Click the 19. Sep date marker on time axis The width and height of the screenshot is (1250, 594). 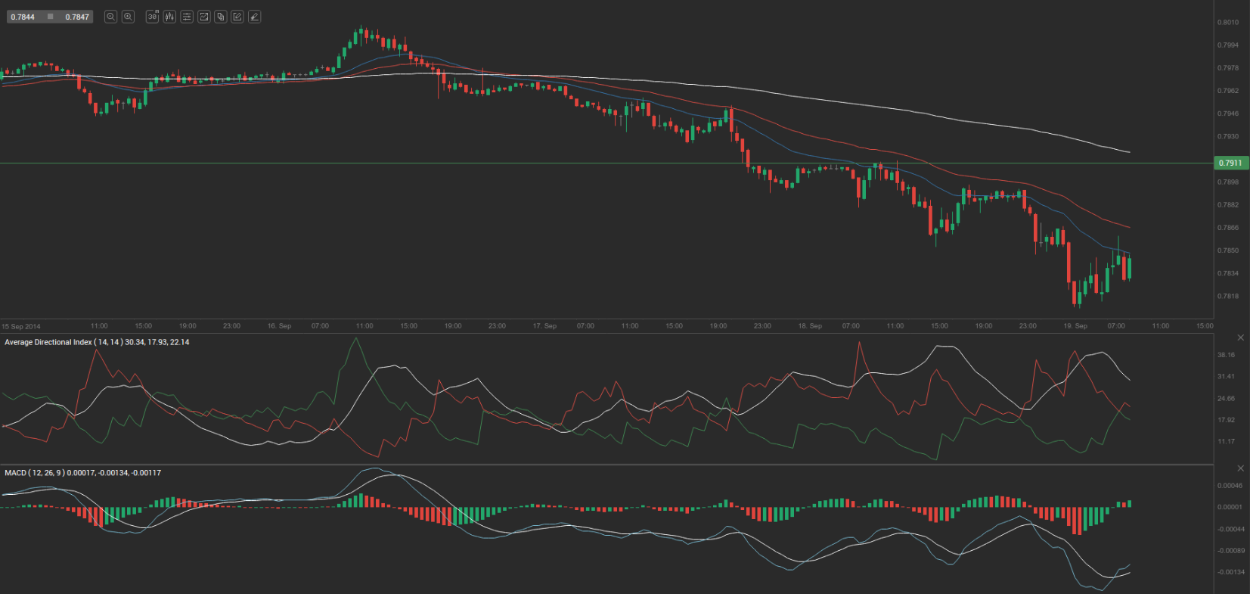pos(1075,326)
